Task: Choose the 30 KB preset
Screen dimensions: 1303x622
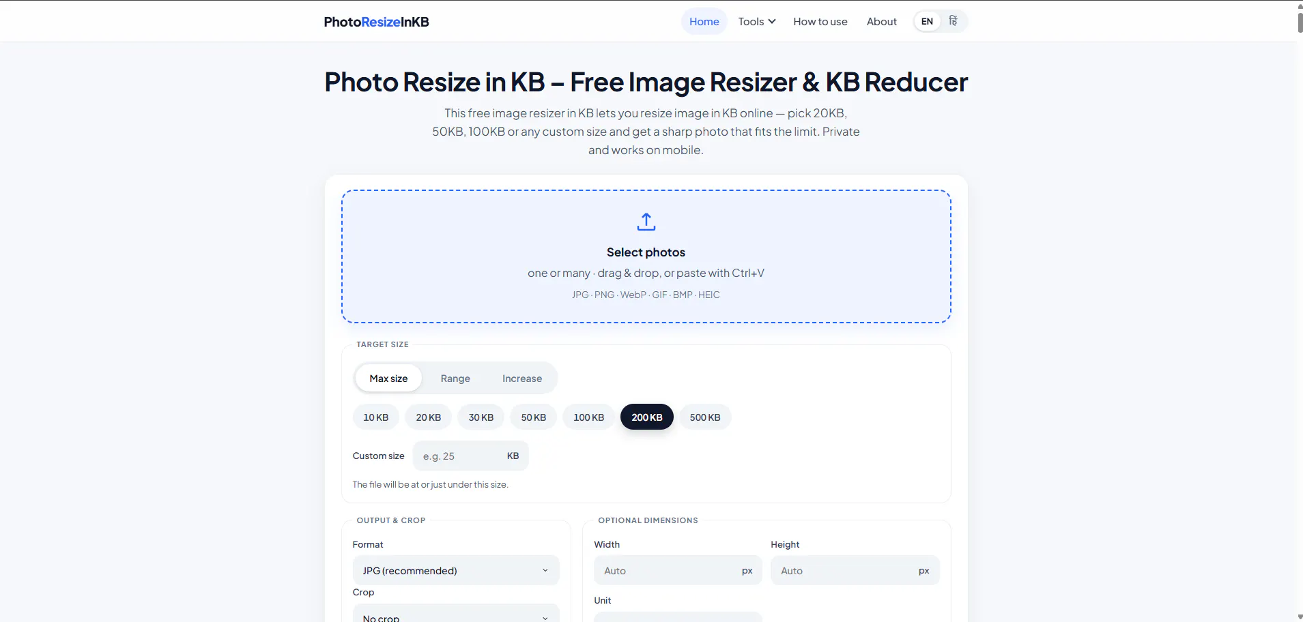Action: [x=481, y=417]
